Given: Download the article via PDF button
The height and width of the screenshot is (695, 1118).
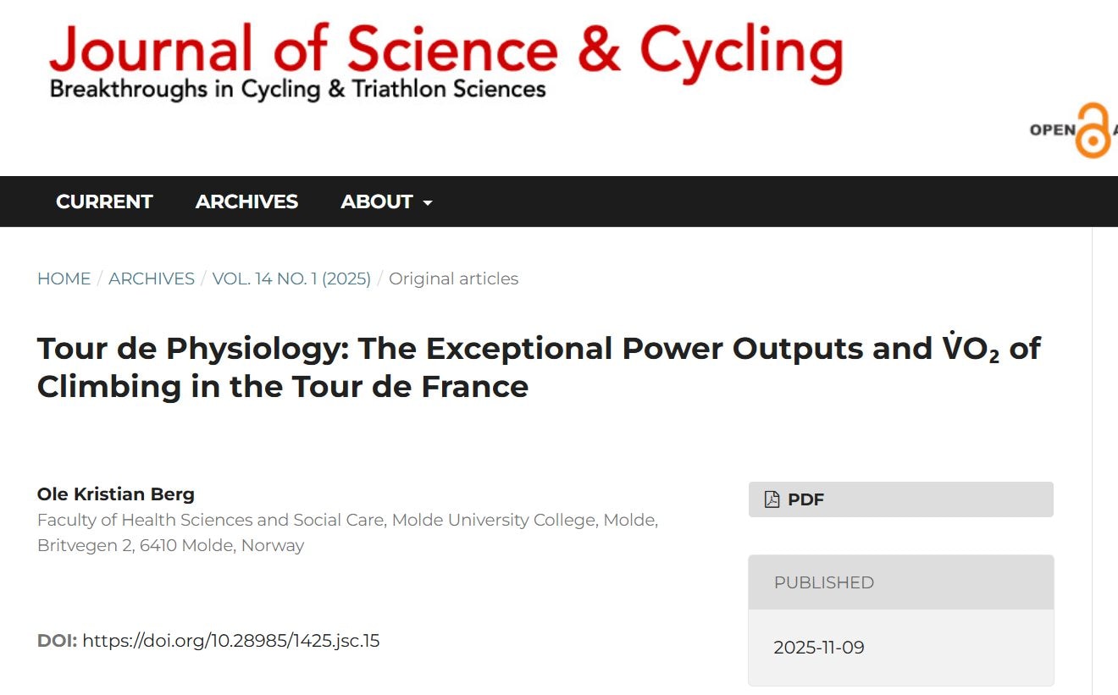Looking at the screenshot, I should coord(900,499).
